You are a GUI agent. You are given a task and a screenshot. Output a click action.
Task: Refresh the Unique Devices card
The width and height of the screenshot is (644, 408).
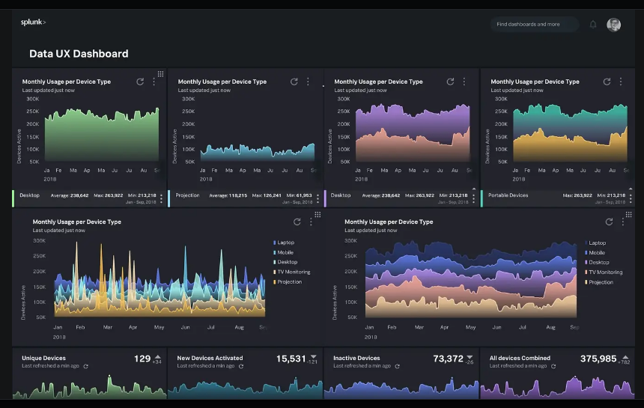(x=86, y=366)
